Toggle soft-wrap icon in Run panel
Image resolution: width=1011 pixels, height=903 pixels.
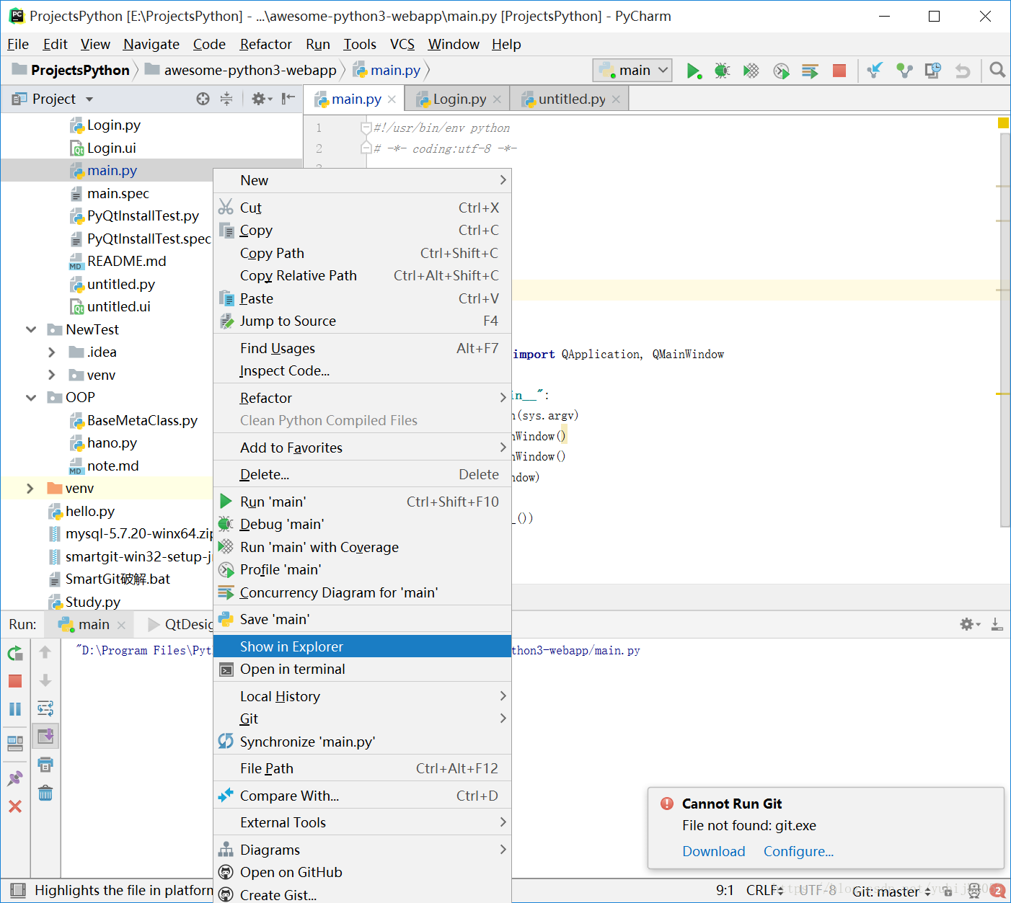pyautogui.click(x=45, y=708)
